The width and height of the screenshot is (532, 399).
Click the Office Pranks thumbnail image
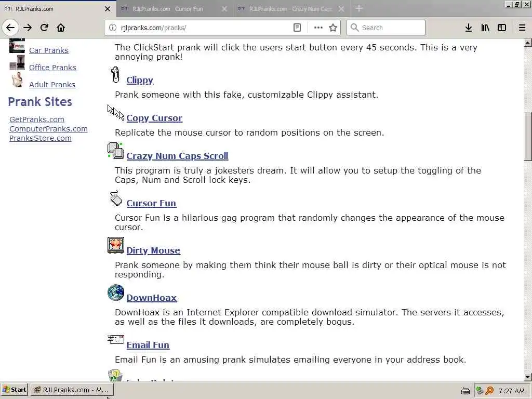(17, 63)
